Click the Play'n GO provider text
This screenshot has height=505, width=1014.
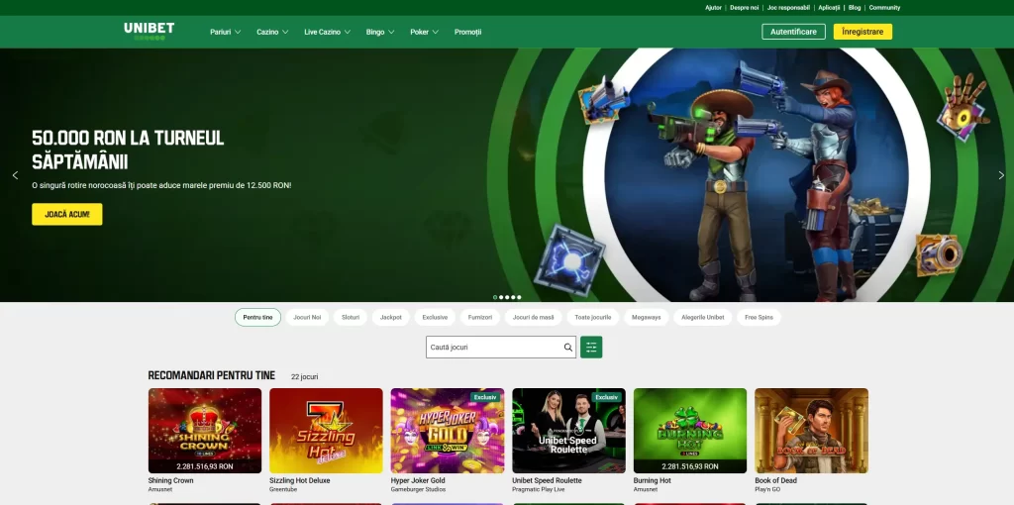(768, 490)
